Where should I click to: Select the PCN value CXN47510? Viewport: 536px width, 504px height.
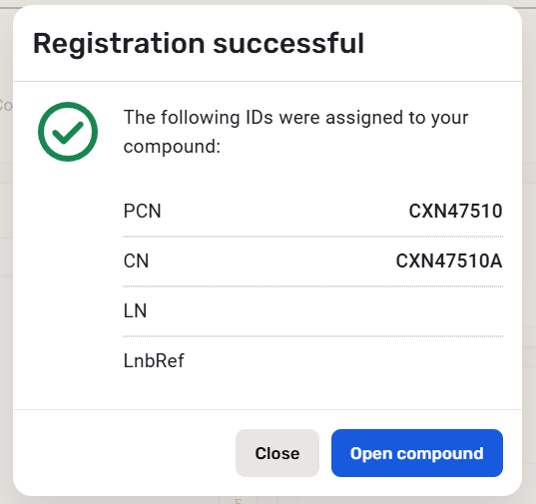tap(456, 211)
